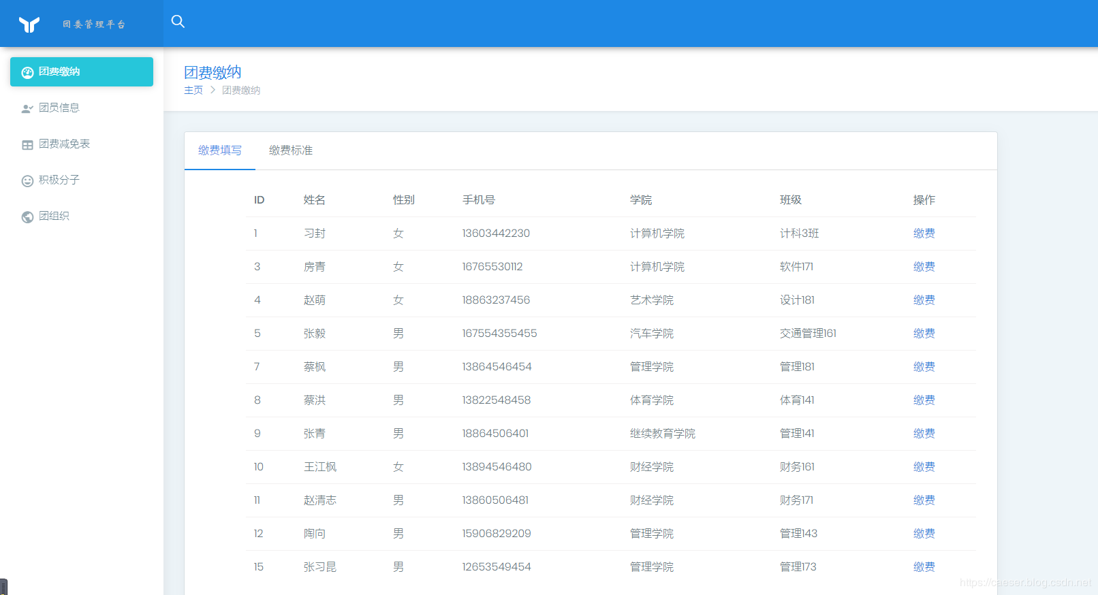Image resolution: width=1098 pixels, height=595 pixels.
Task: Click phone number 15906829209
Action: pyautogui.click(x=497, y=534)
